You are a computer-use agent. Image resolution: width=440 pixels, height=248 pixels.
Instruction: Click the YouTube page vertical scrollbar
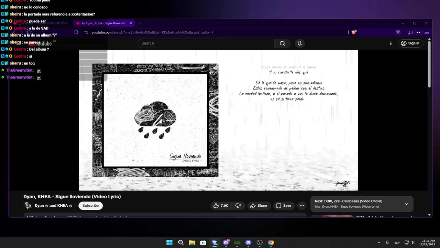429,64
